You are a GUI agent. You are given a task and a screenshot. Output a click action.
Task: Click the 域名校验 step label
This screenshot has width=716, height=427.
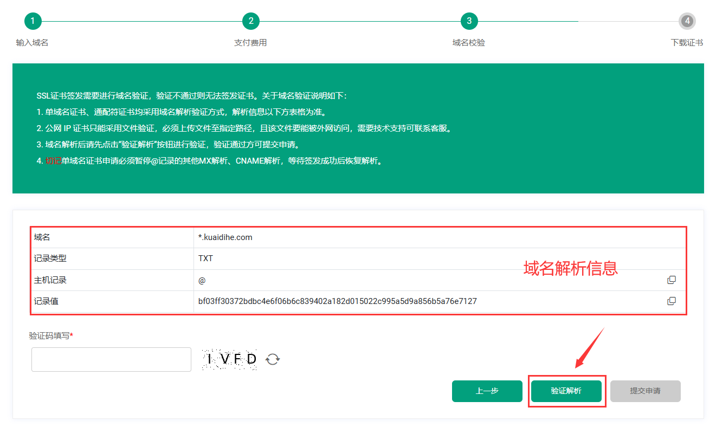[x=469, y=43]
